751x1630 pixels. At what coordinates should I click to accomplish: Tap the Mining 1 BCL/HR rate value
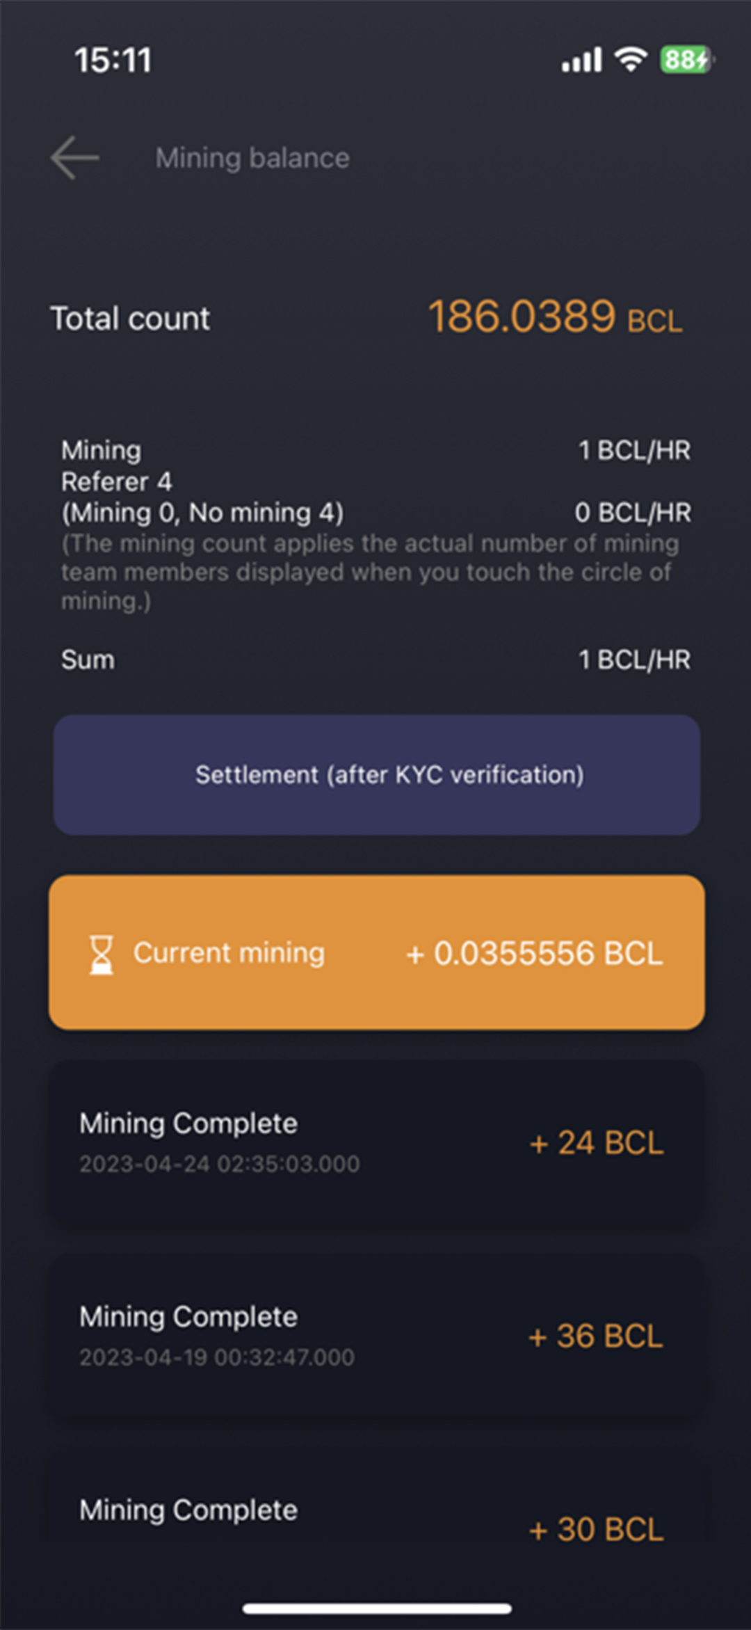pos(634,450)
